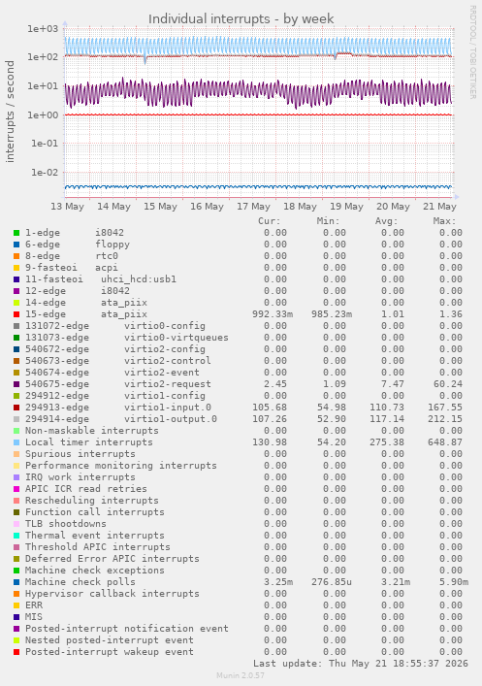Click the Avg: column header
The width and height of the screenshot is (482, 686).
387,221
